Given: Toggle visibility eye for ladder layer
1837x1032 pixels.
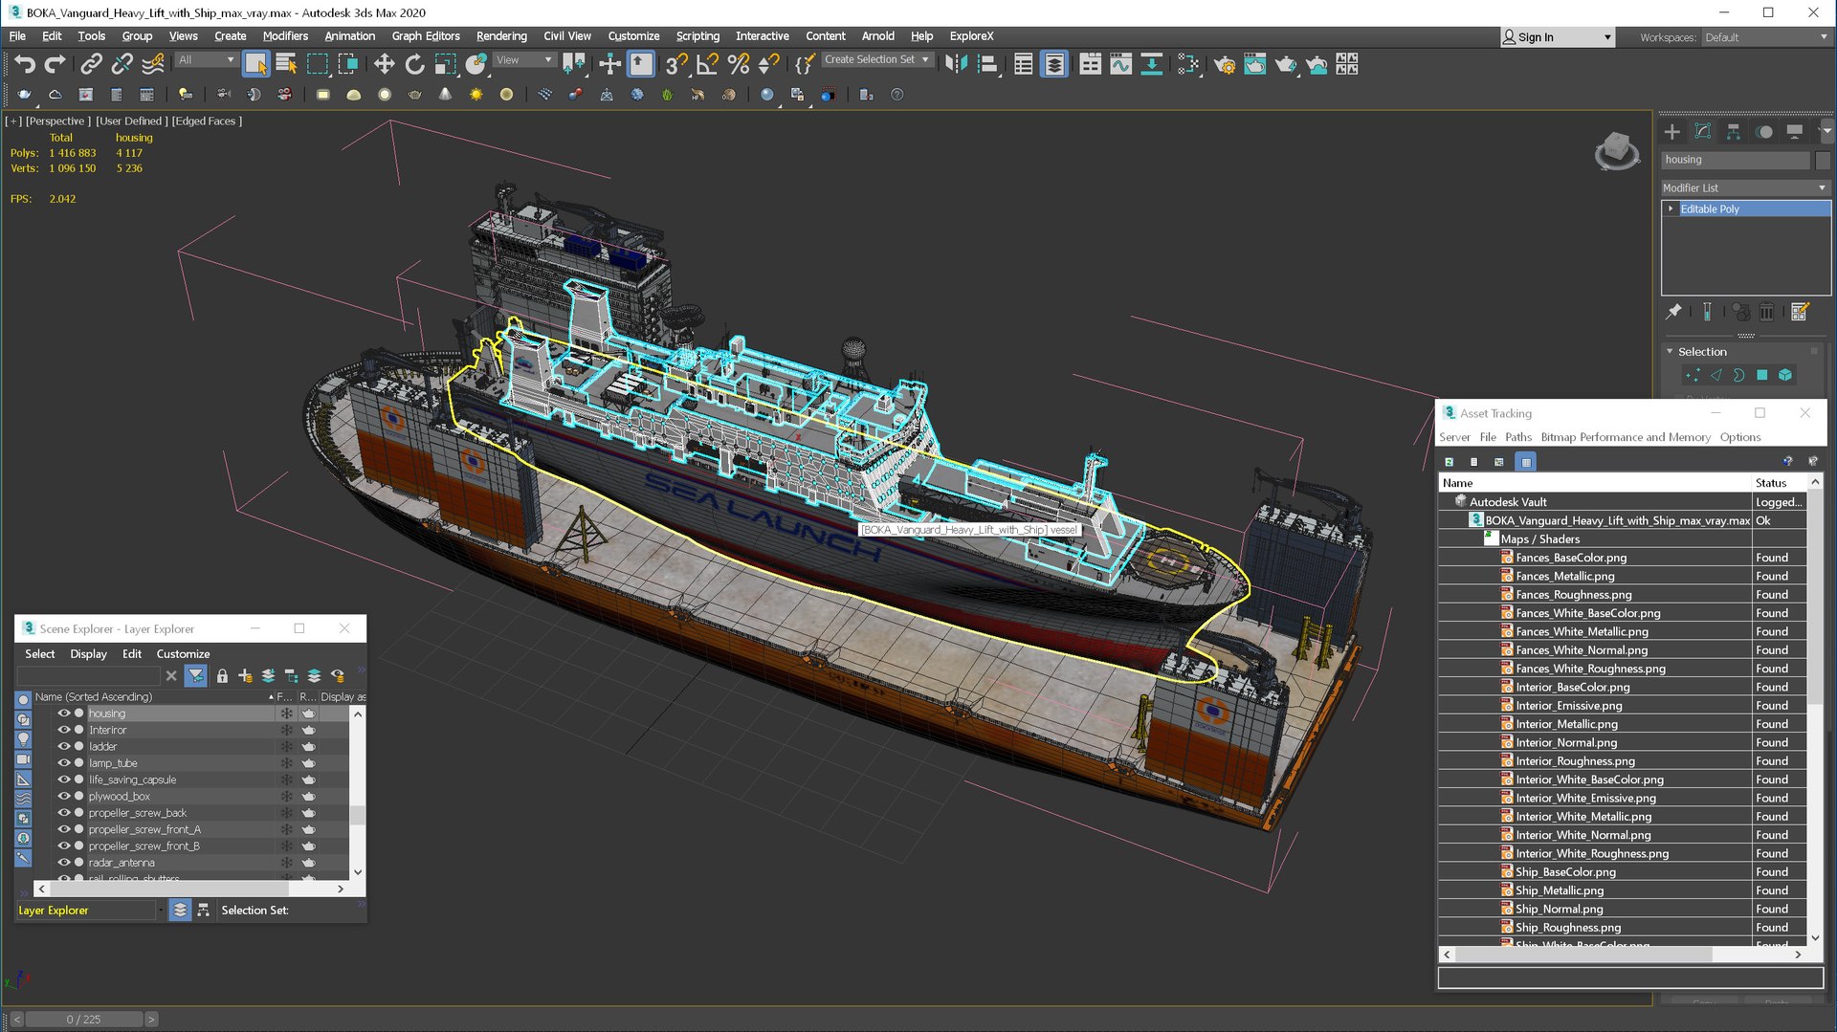Looking at the screenshot, I should click(x=64, y=746).
